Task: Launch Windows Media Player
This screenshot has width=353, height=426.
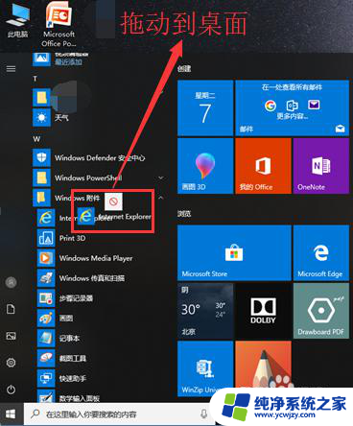Action: [84, 258]
